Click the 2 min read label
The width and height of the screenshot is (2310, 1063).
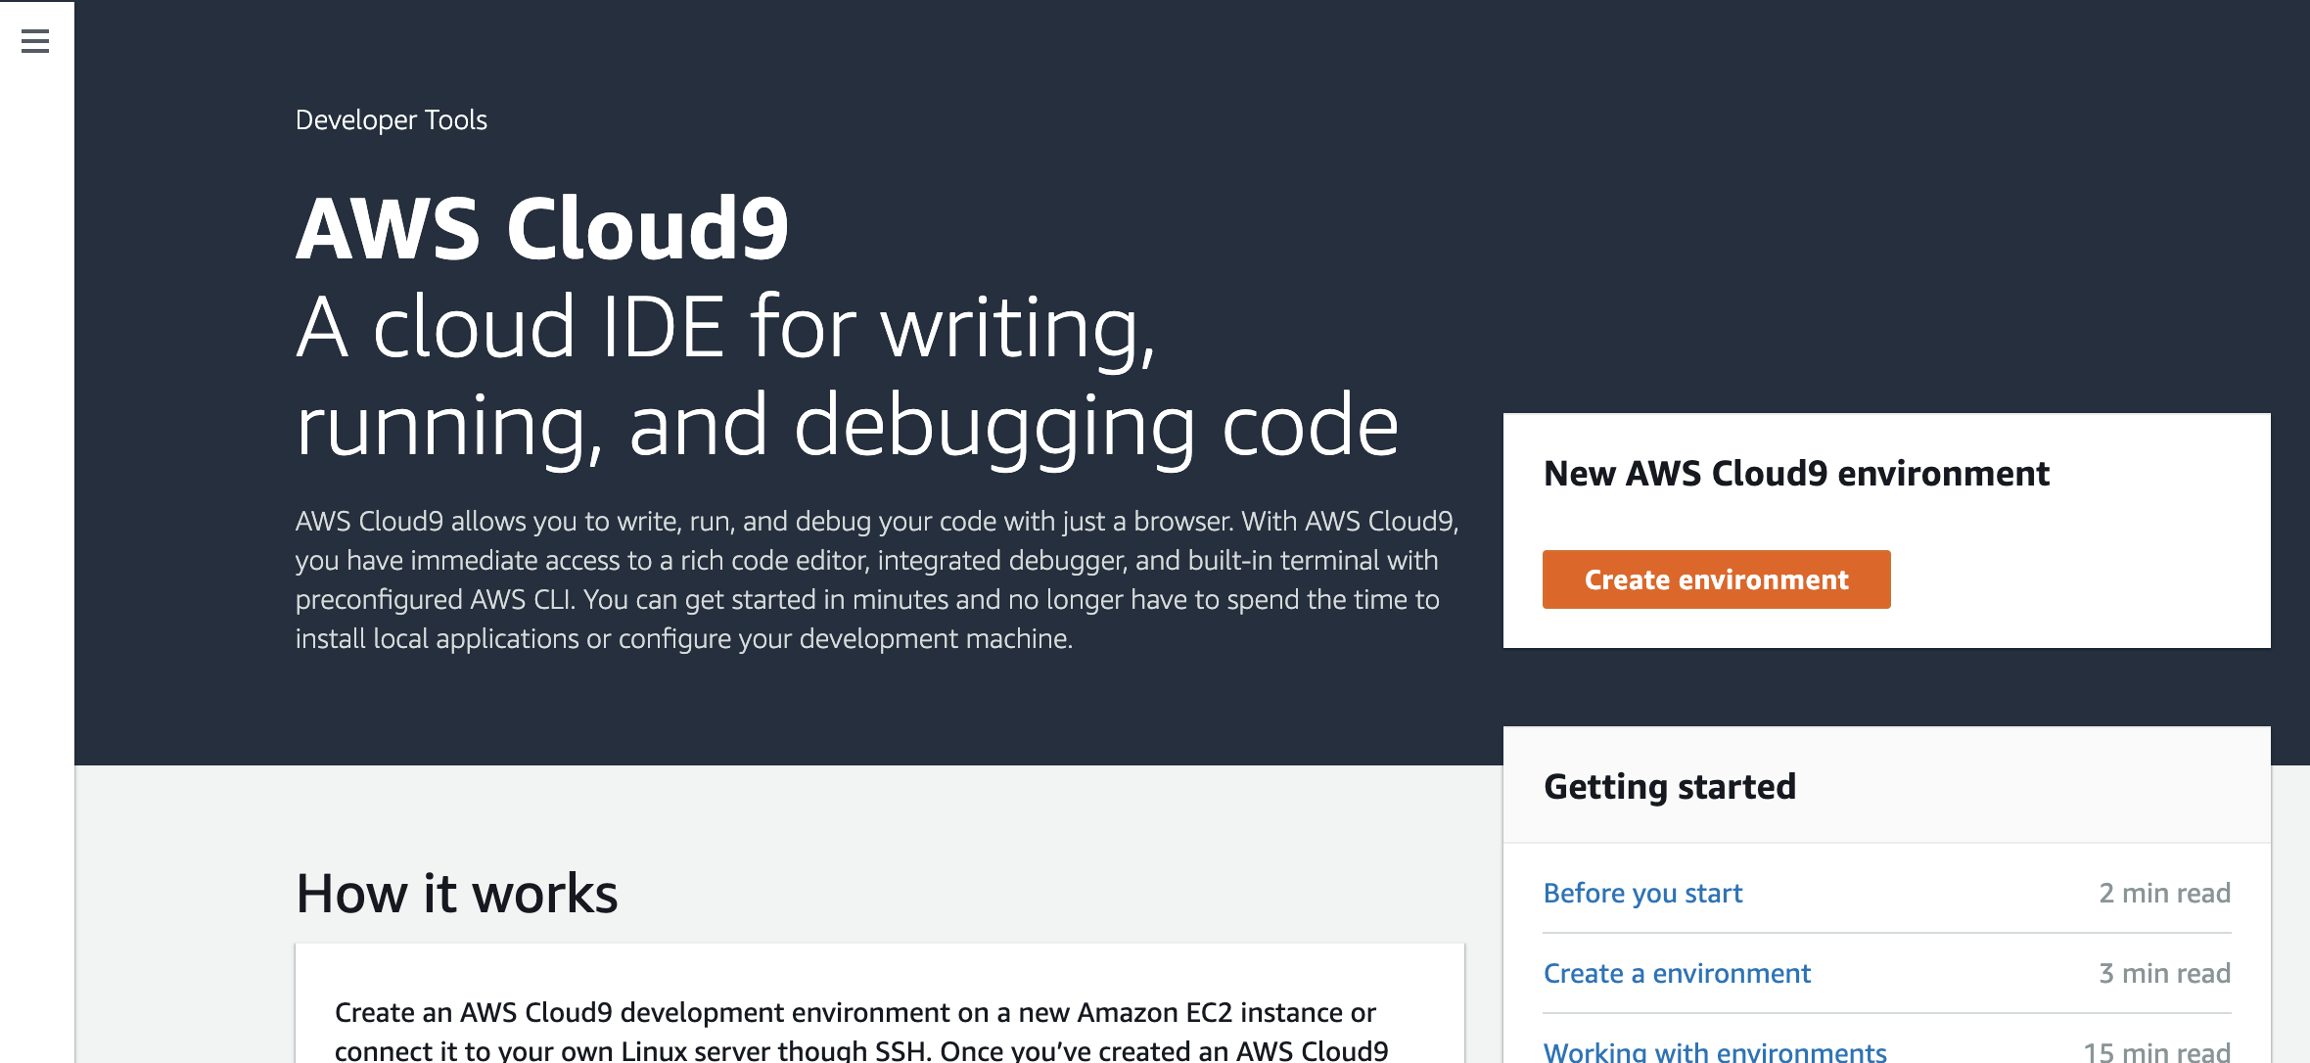[x=2164, y=893]
